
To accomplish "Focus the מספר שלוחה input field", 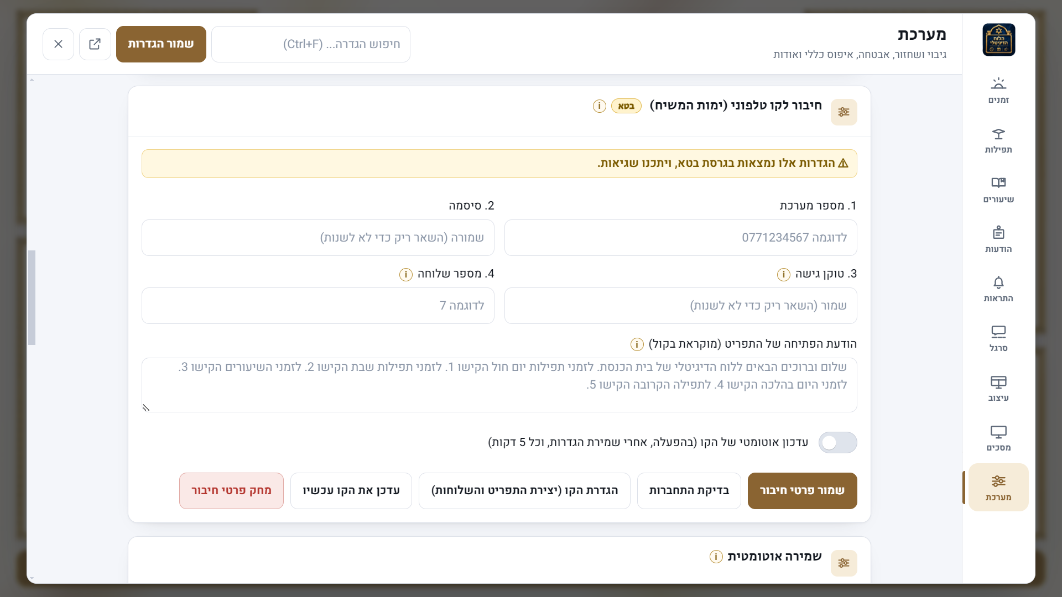I will pyautogui.click(x=317, y=306).
